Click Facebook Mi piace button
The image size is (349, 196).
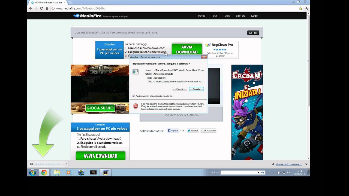tap(173, 131)
